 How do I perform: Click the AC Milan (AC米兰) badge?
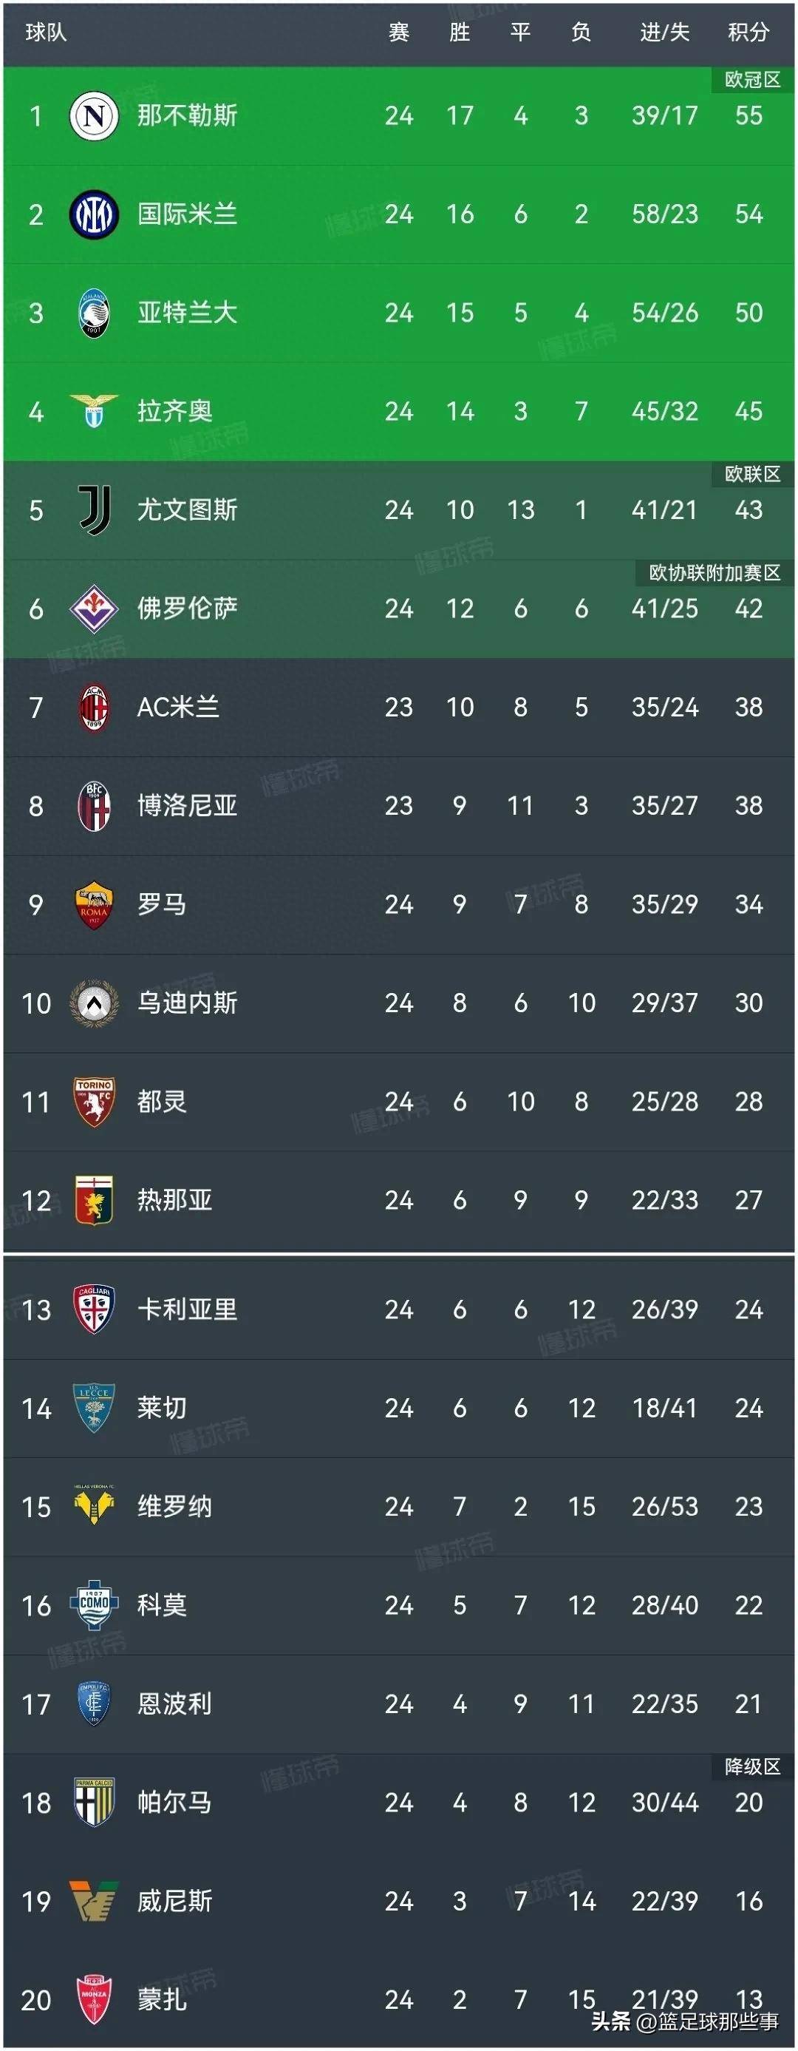coord(95,708)
